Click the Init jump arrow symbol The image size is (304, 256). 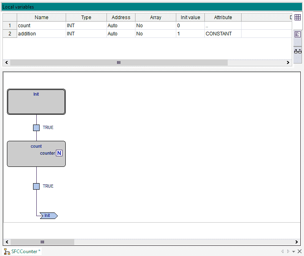(x=49, y=216)
